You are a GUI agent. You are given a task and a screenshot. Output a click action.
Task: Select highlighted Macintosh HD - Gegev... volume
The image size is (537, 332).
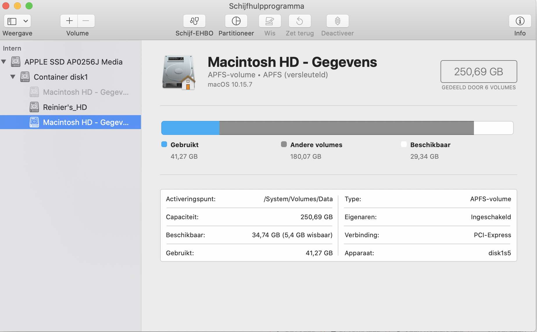(x=70, y=122)
